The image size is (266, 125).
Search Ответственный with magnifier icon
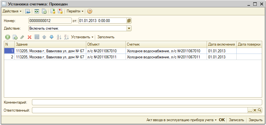click(259, 110)
